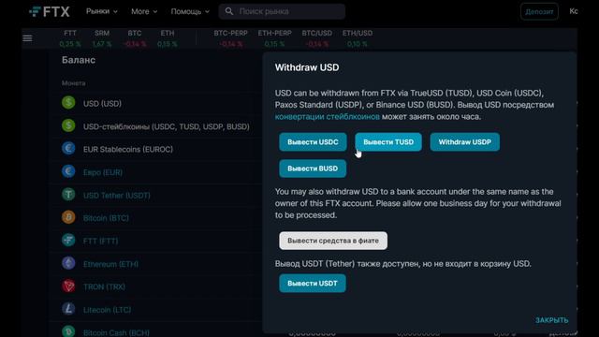Open Евро (EUR) link
The width and height of the screenshot is (599, 337).
click(103, 172)
